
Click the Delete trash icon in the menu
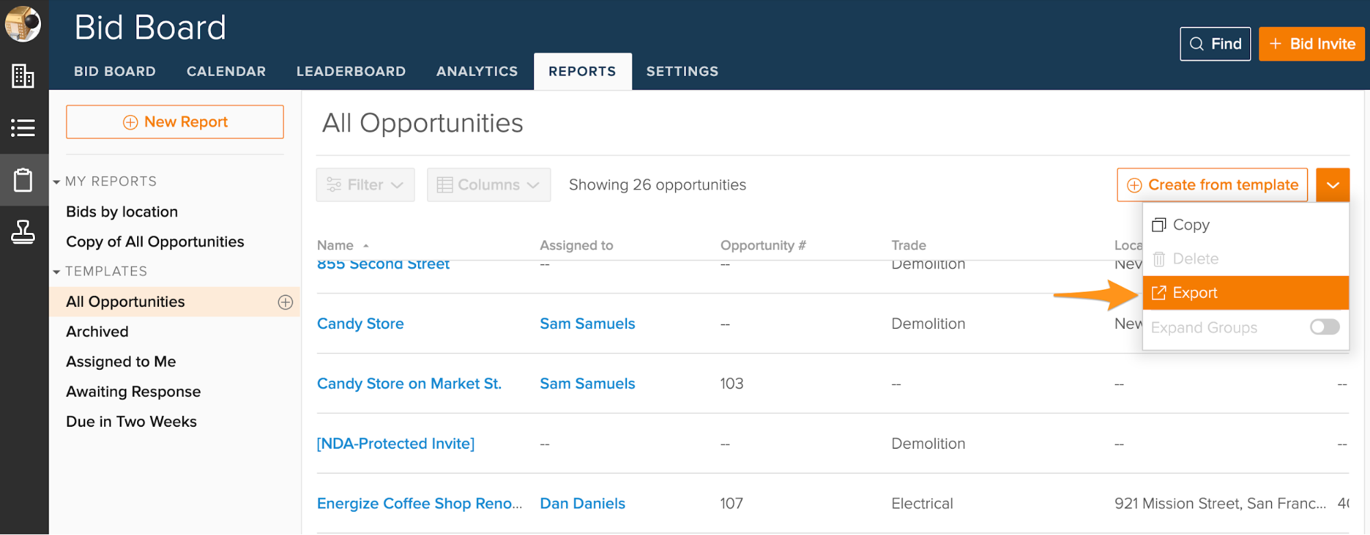(1159, 259)
